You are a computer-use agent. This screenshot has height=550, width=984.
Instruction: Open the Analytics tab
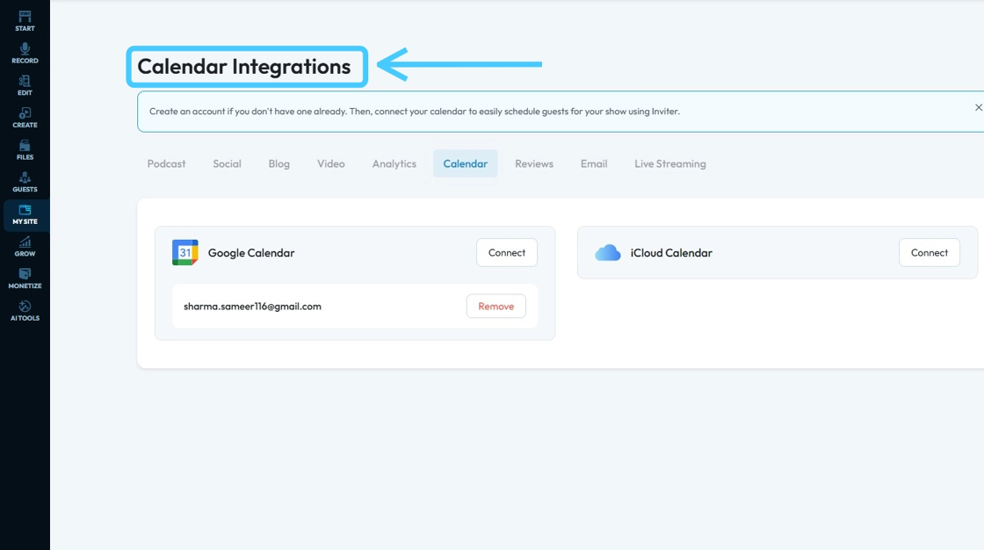click(x=394, y=163)
